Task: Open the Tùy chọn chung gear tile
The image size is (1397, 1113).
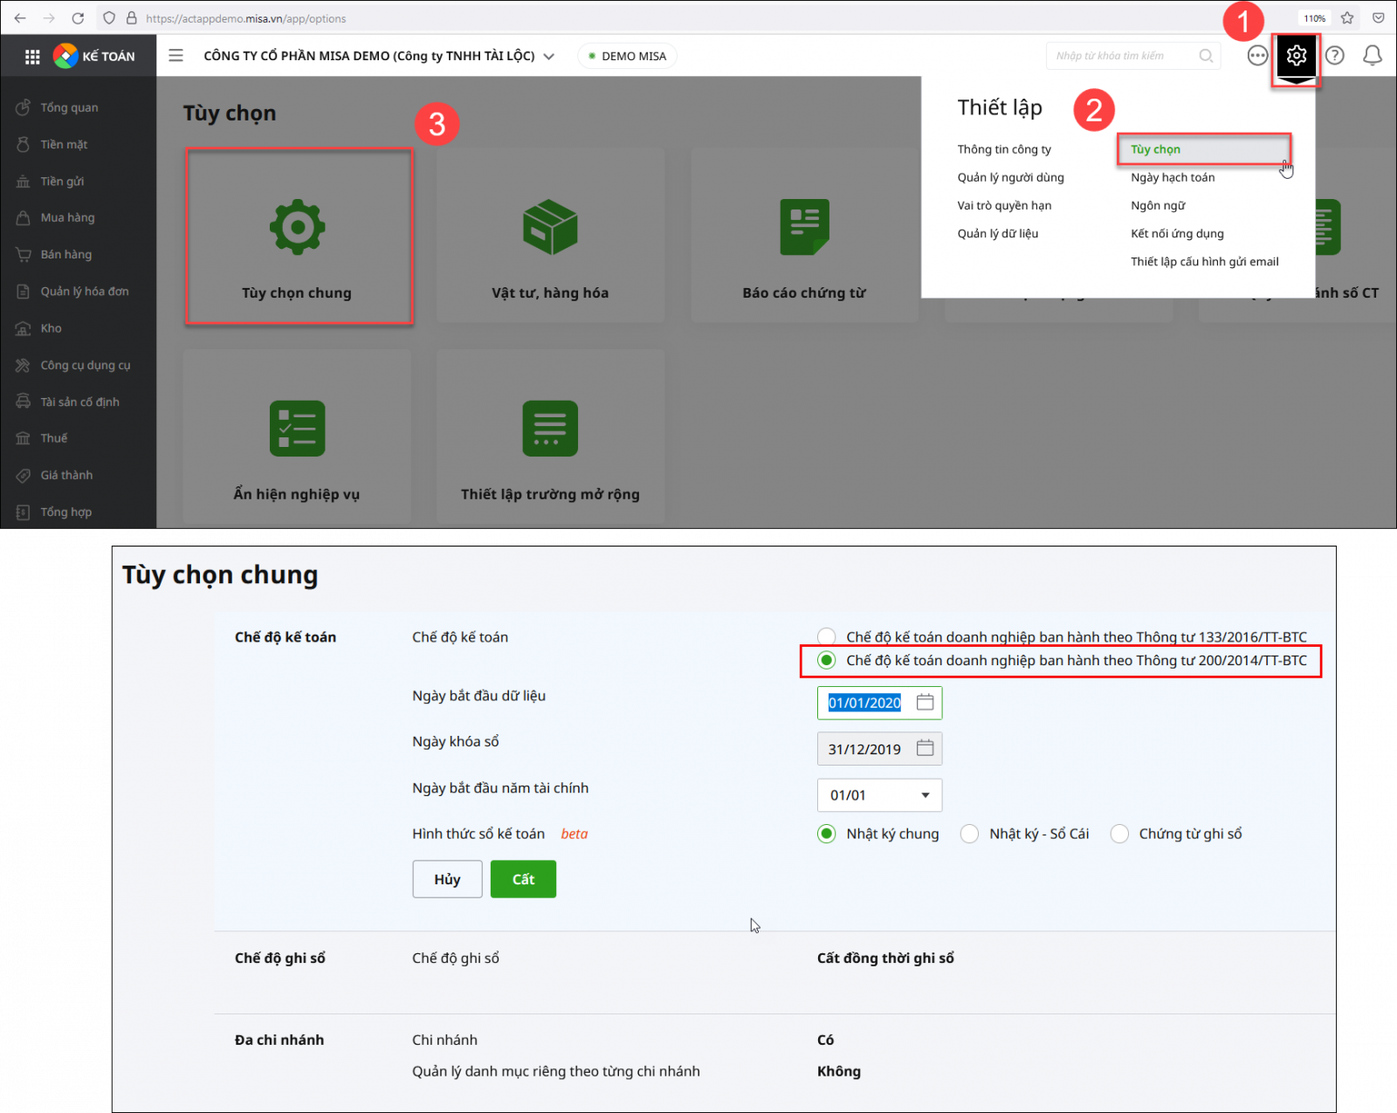Action: click(298, 237)
